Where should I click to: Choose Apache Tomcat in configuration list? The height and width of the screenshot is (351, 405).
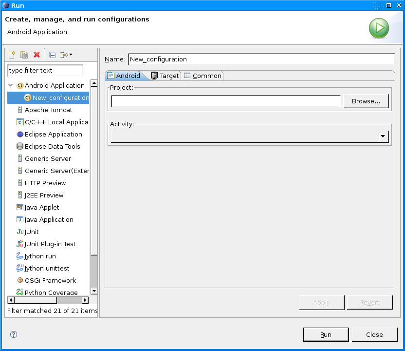coord(48,110)
